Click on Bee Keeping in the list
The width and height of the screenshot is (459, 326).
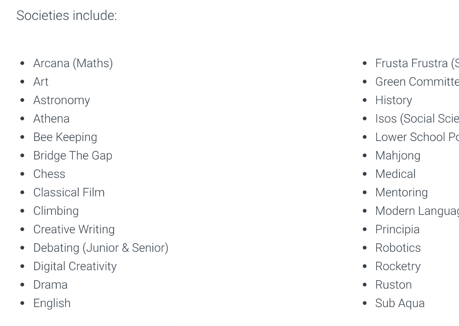[65, 137]
